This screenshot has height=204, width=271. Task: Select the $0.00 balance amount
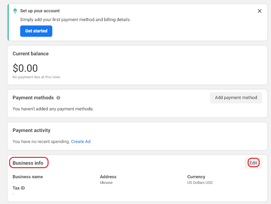25,68
